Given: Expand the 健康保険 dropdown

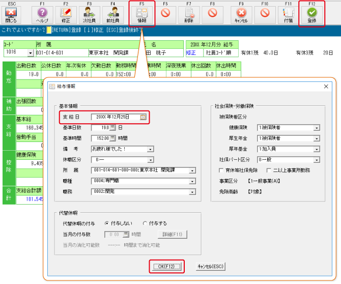Looking at the screenshot, I should tap(317, 128).
